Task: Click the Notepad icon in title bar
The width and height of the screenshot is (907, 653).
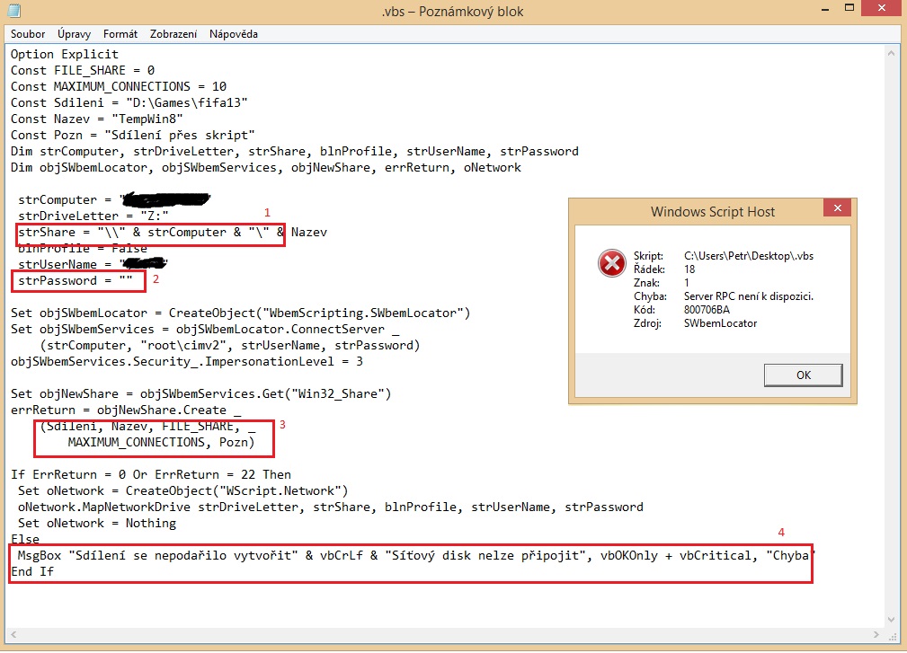Action: (x=14, y=11)
